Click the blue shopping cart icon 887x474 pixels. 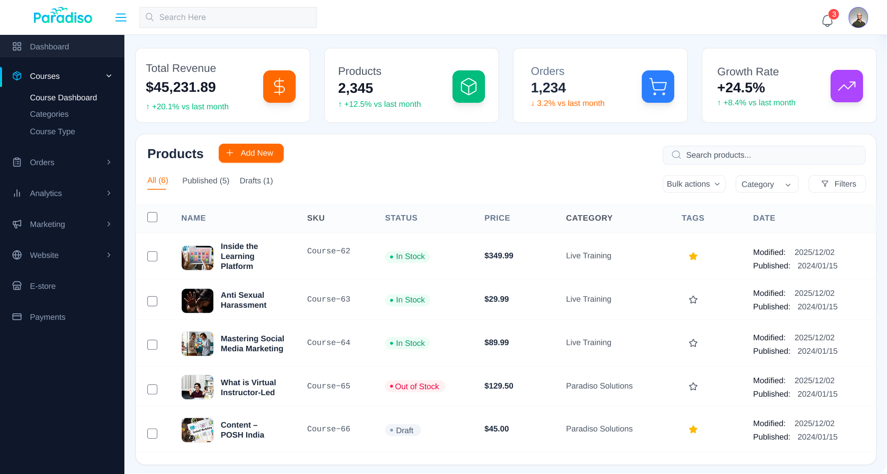click(657, 87)
